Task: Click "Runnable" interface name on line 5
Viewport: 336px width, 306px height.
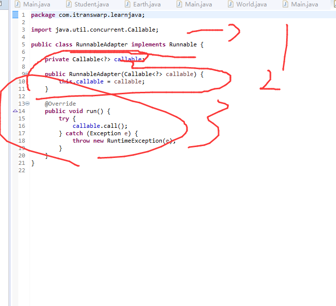Action: point(183,44)
